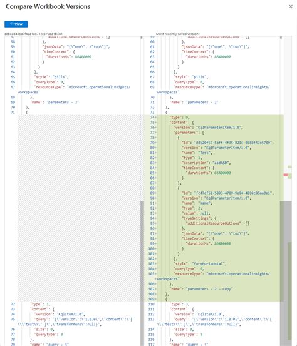Click line 110 "type": 3 in right pane
Screen dimensions: 297x346
tap(179, 304)
